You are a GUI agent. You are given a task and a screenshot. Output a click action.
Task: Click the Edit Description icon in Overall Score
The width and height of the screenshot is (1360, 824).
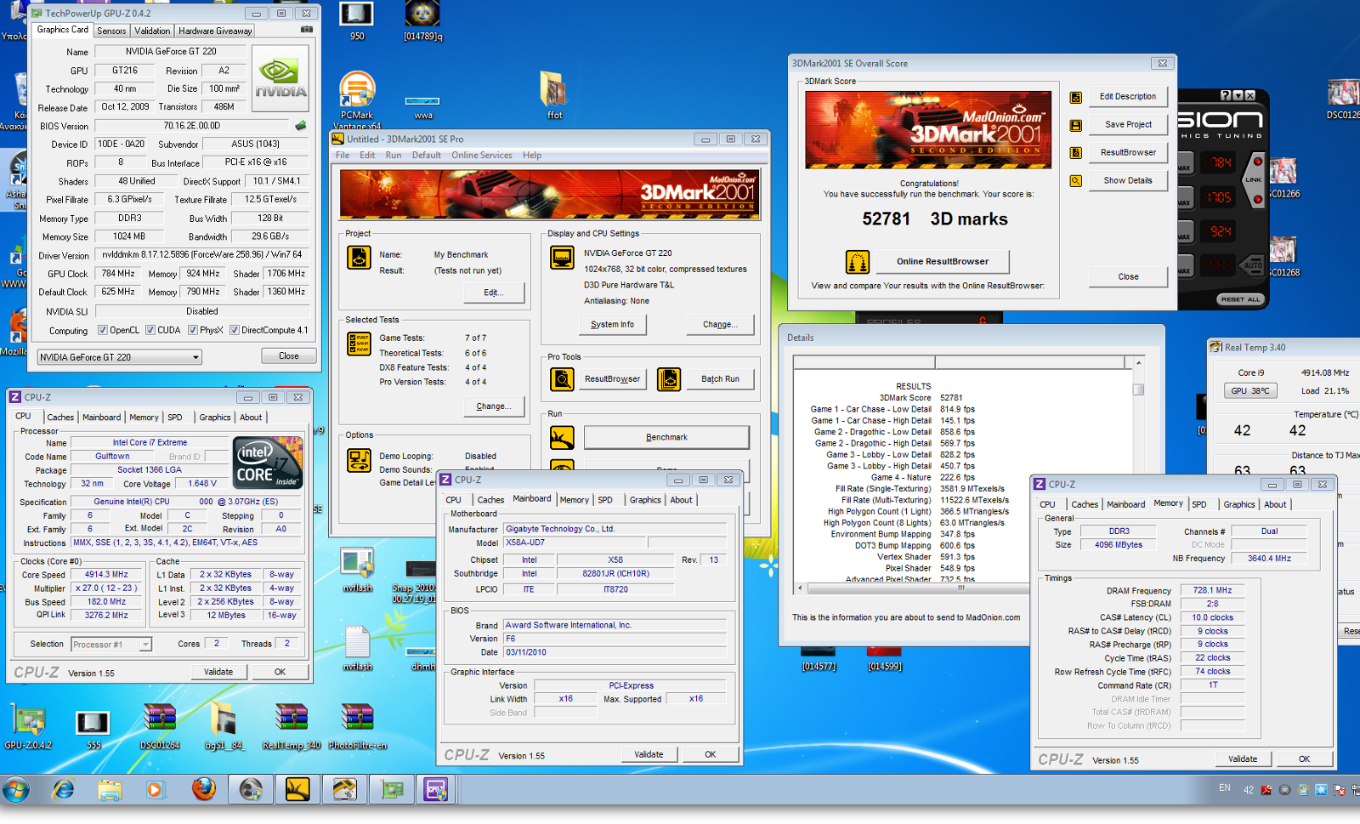point(1075,97)
